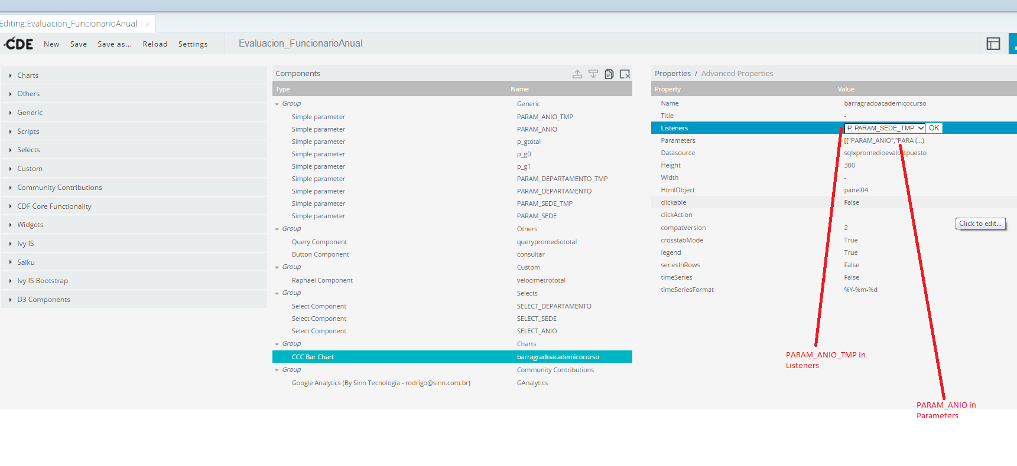Expand the Widgets category
This screenshot has height=466, width=1017.
click(x=134, y=225)
